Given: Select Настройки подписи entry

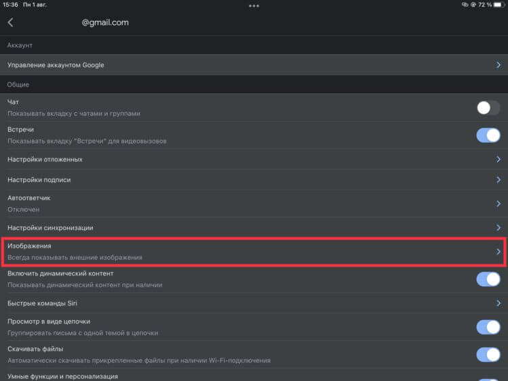Looking at the screenshot, I should (x=254, y=179).
